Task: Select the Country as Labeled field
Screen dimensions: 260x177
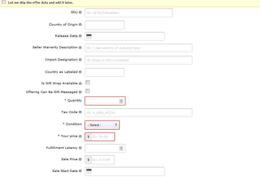Action: click(x=105, y=72)
